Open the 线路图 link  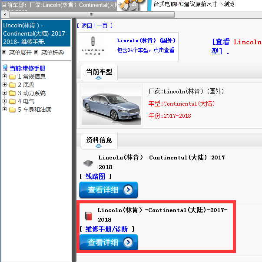coord(95,176)
